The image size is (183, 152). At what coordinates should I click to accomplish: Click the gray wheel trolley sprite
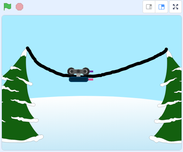[79, 72]
